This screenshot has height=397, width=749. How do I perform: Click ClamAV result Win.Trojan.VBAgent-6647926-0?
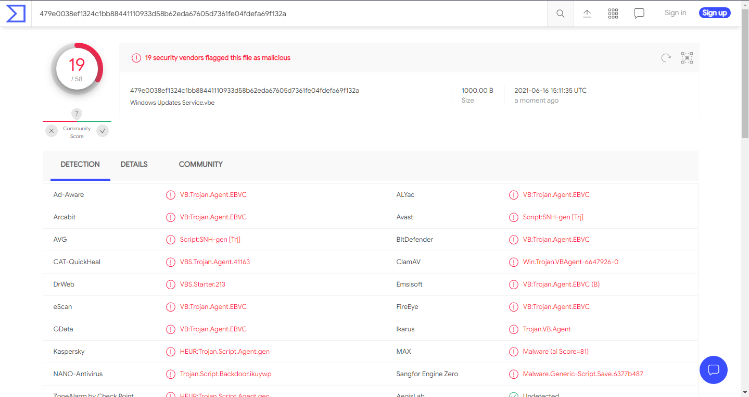click(570, 262)
